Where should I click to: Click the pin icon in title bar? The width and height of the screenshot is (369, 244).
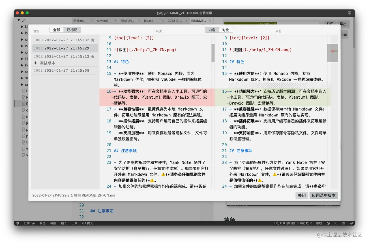[349, 13]
